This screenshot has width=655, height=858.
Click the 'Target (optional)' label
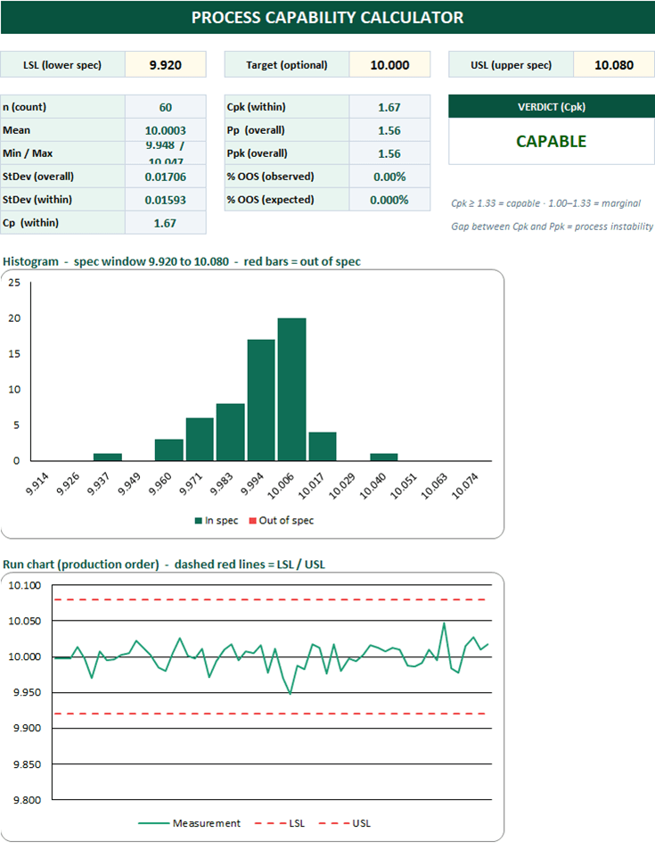(x=286, y=64)
